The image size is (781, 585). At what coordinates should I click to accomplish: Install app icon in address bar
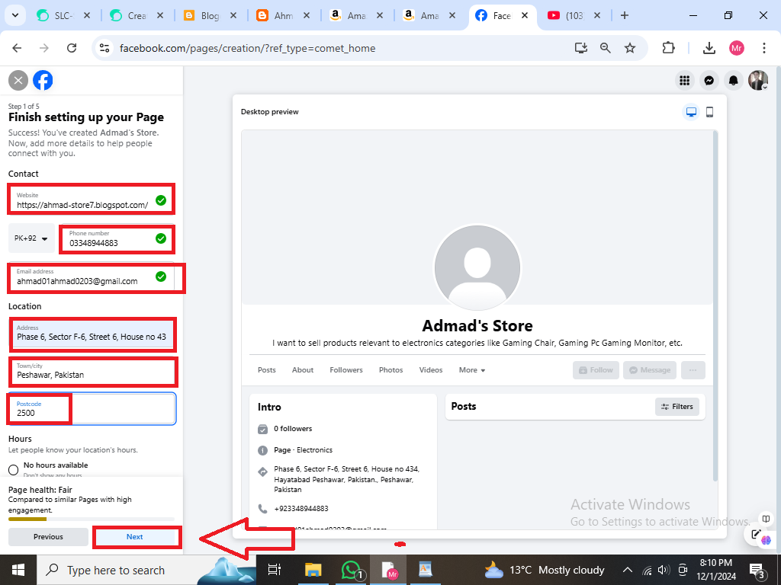(580, 48)
